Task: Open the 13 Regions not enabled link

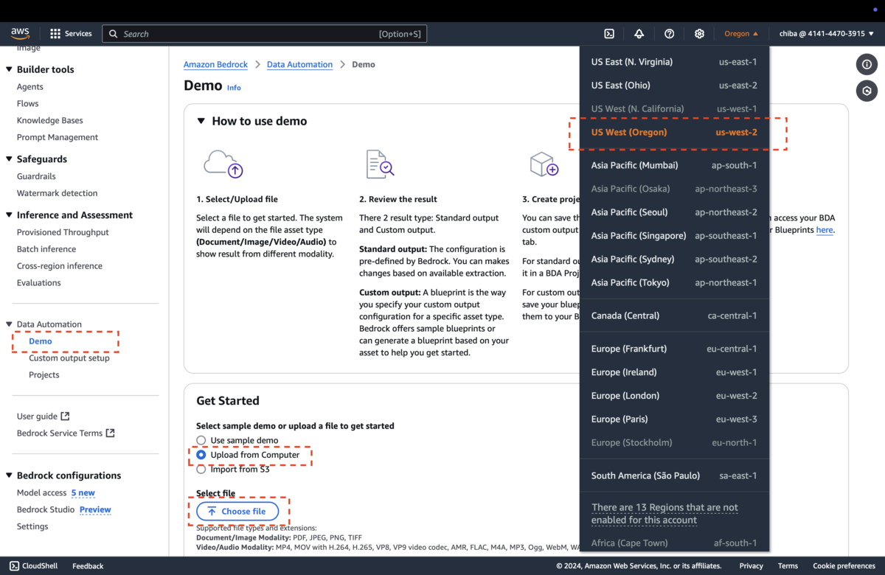Action: click(x=664, y=514)
